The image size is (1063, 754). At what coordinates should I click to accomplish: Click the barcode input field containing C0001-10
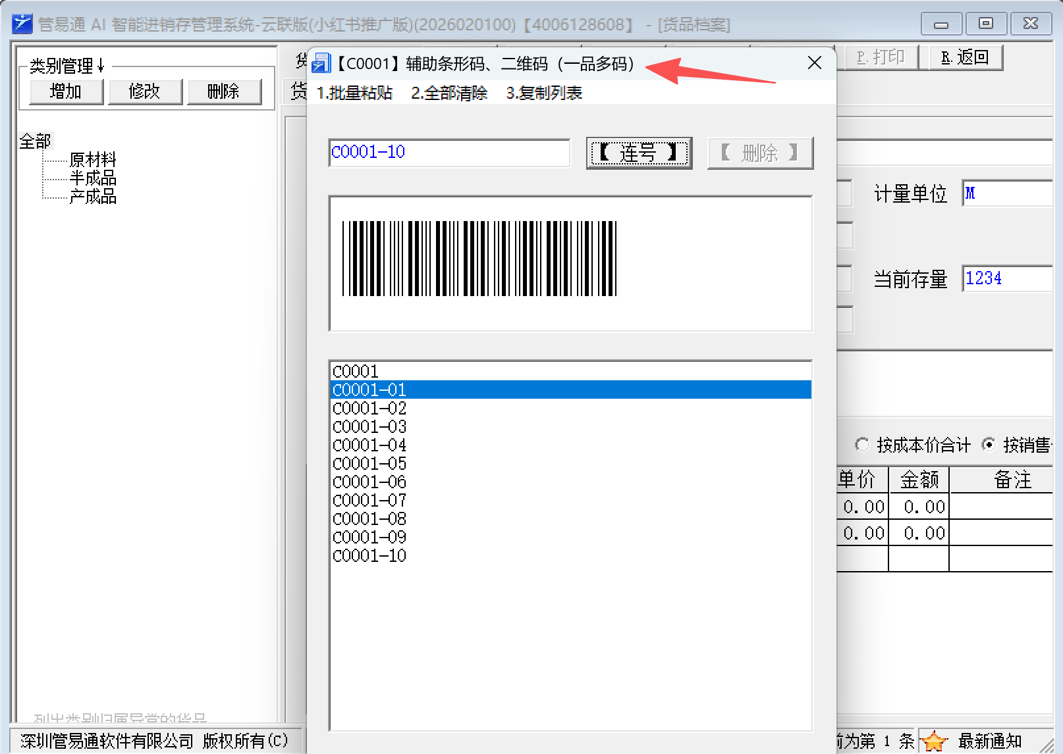click(x=449, y=153)
